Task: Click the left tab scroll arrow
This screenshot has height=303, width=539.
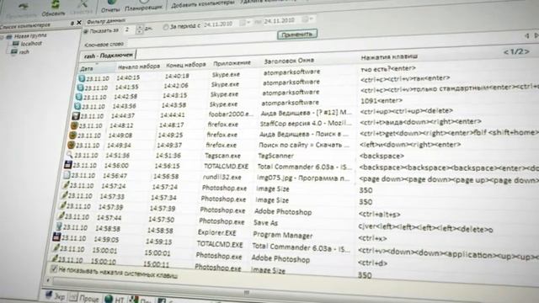Action: (526, 35)
